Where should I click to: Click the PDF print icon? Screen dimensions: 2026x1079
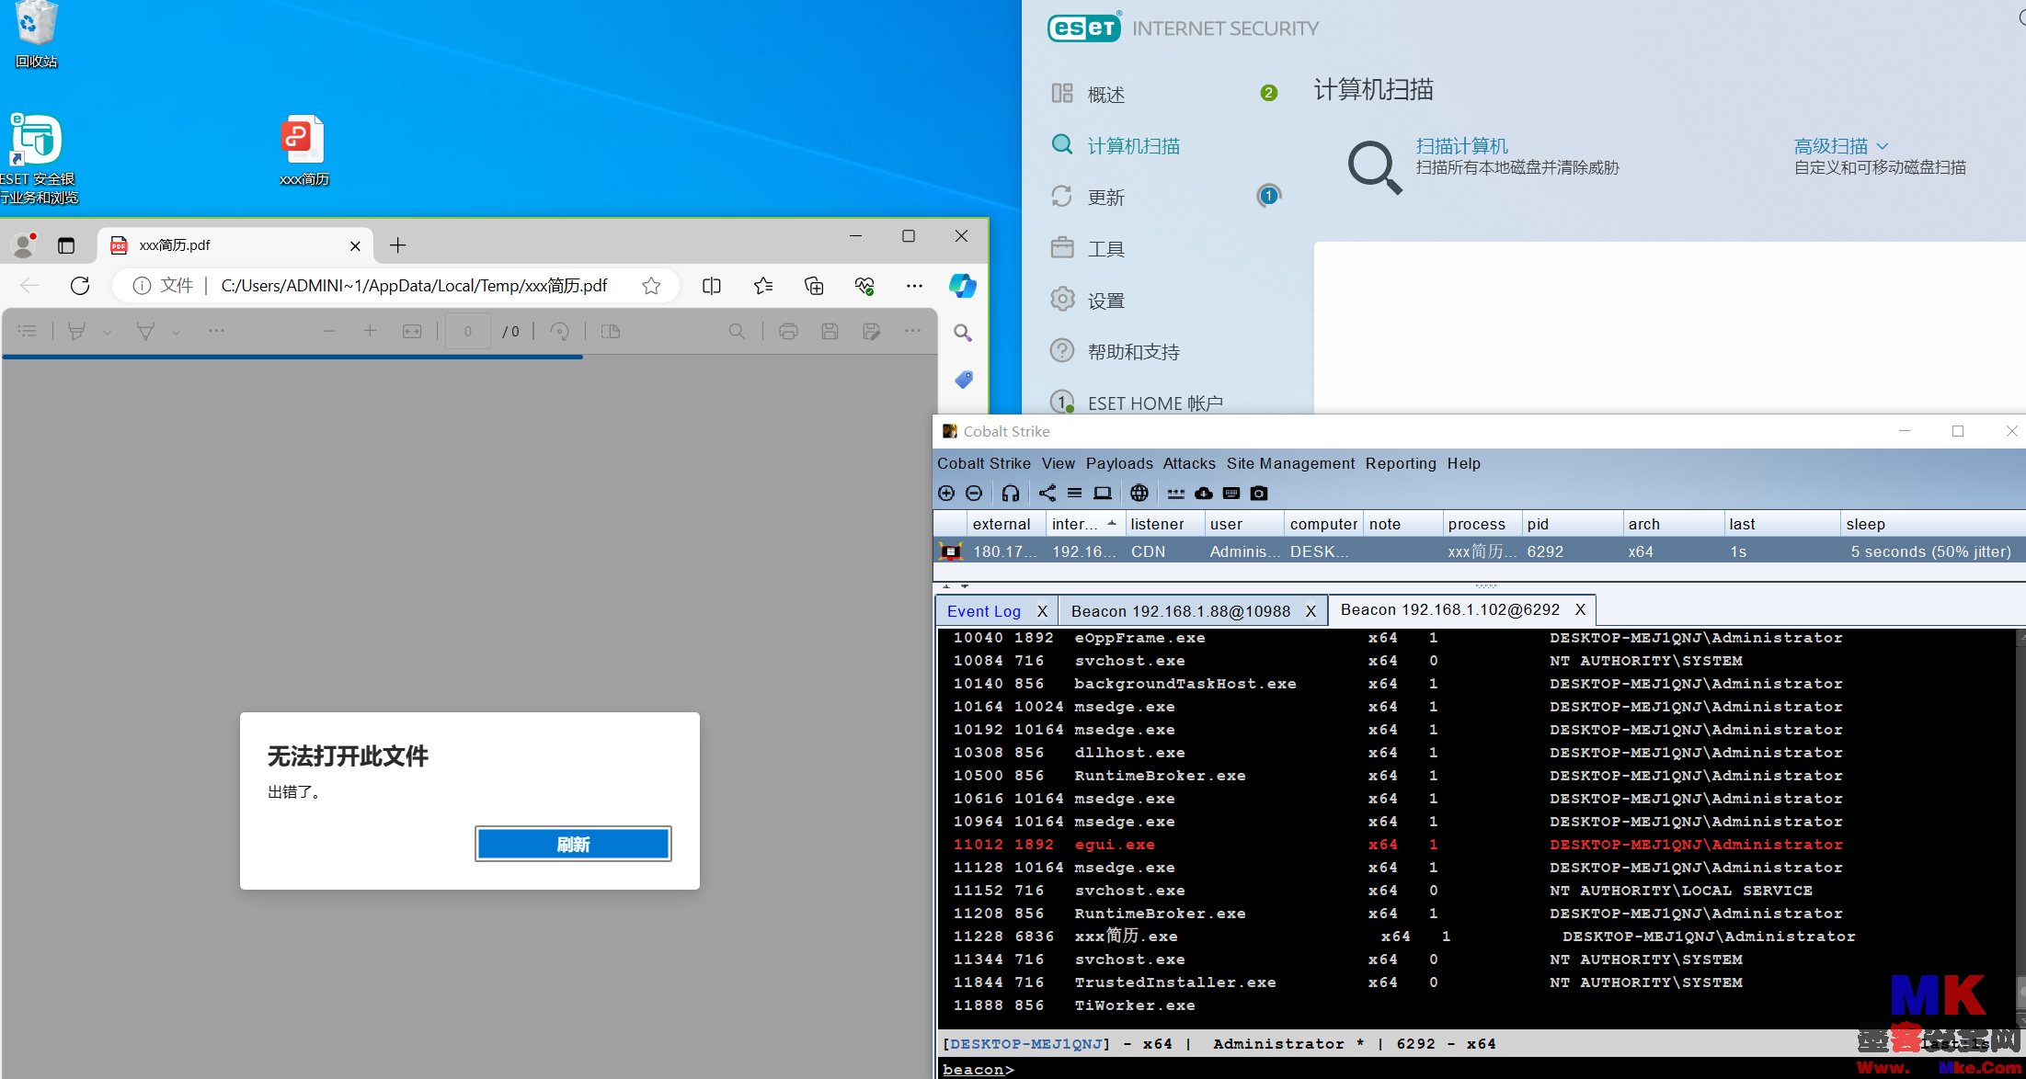point(788,332)
